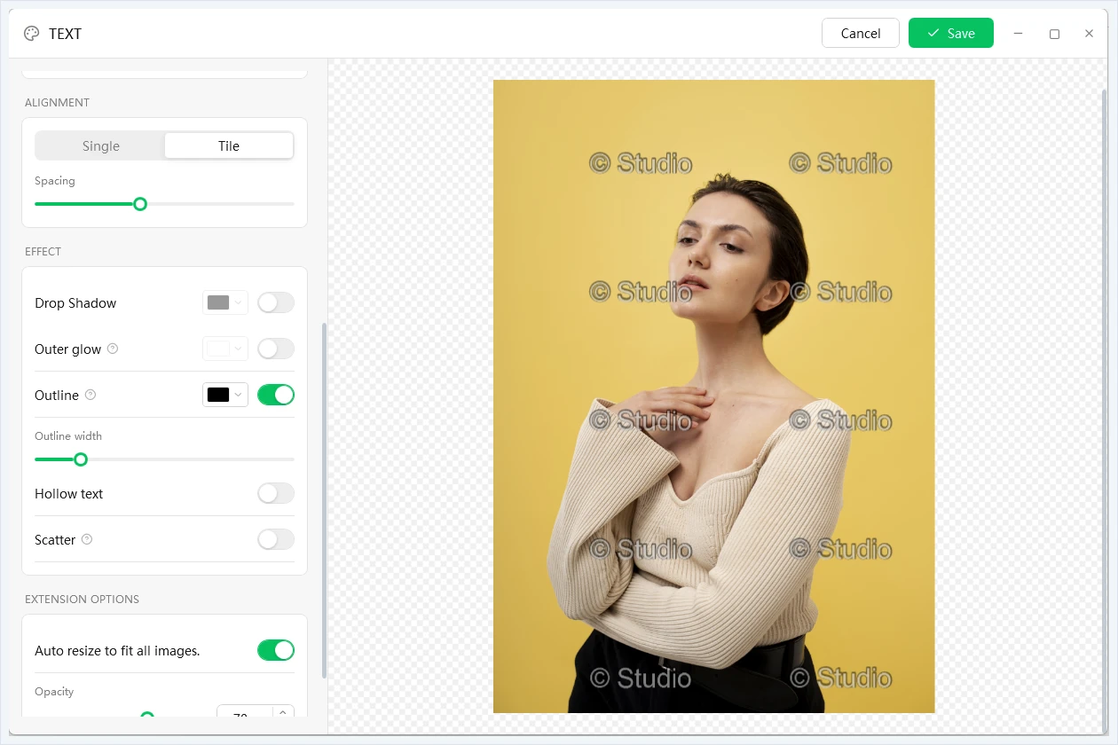
Task: Save the watermark text settings
Action: point(951,33)
